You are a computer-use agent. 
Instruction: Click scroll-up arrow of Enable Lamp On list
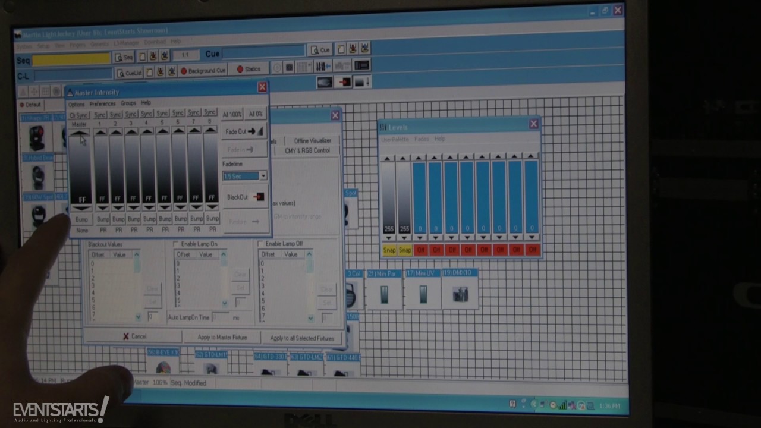[x=223, y=255]
